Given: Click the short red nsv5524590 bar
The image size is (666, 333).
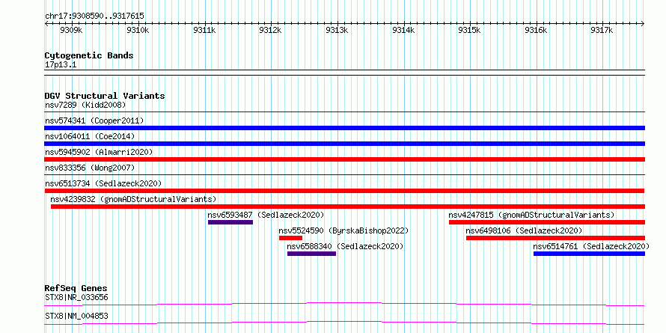Looking at the screenshot, I should (x=290, y=238).
